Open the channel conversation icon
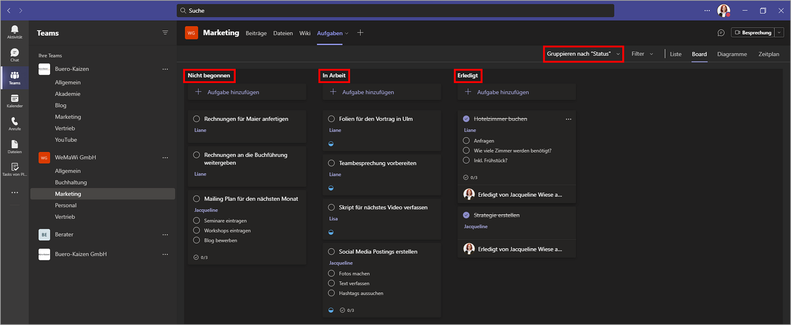The height and width of the screenshot is (325, 791). coord(721,33)
